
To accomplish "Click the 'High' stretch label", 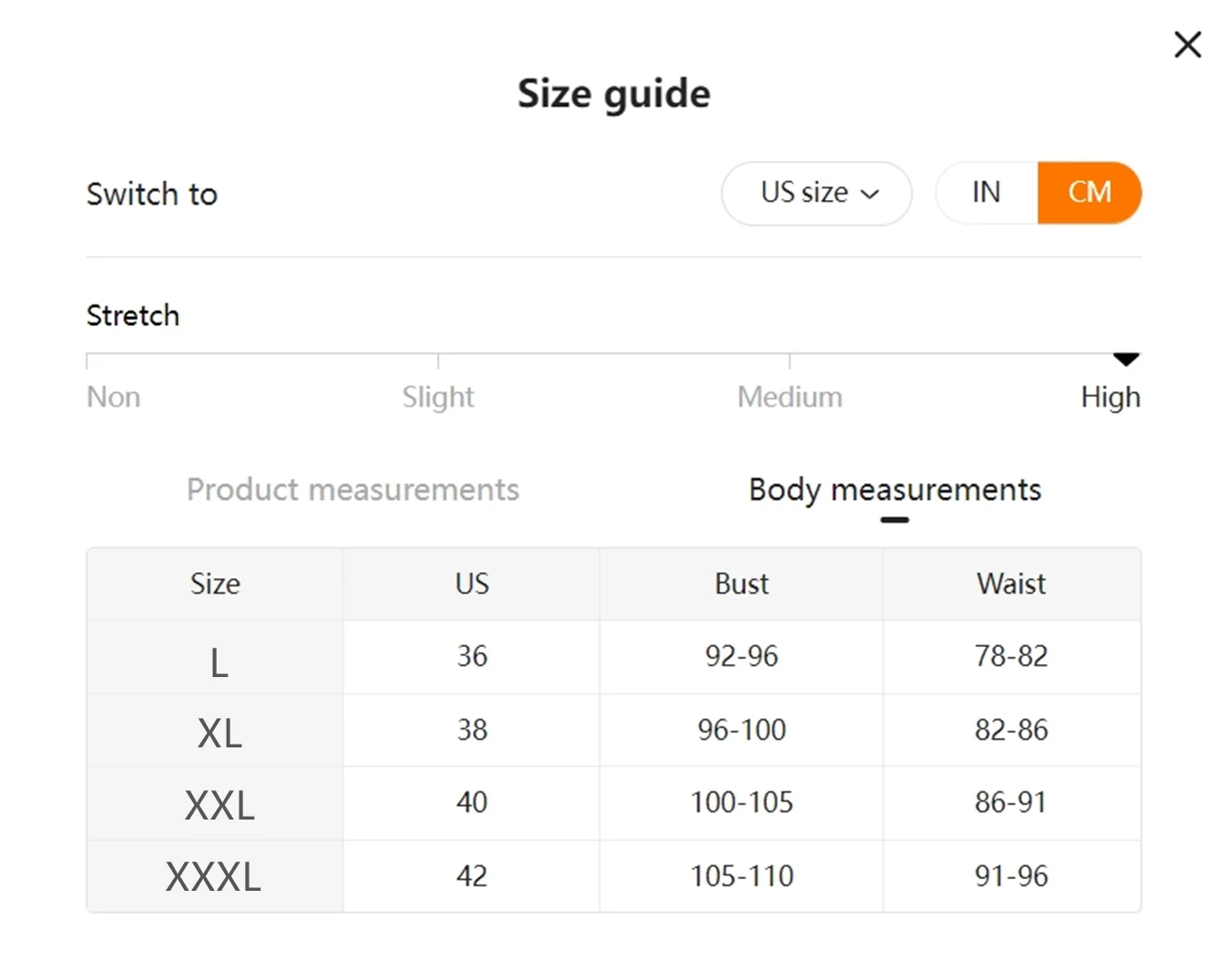I will pos(1111,397).
